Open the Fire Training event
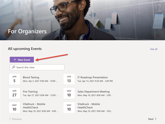 click(x=30, y=92)
